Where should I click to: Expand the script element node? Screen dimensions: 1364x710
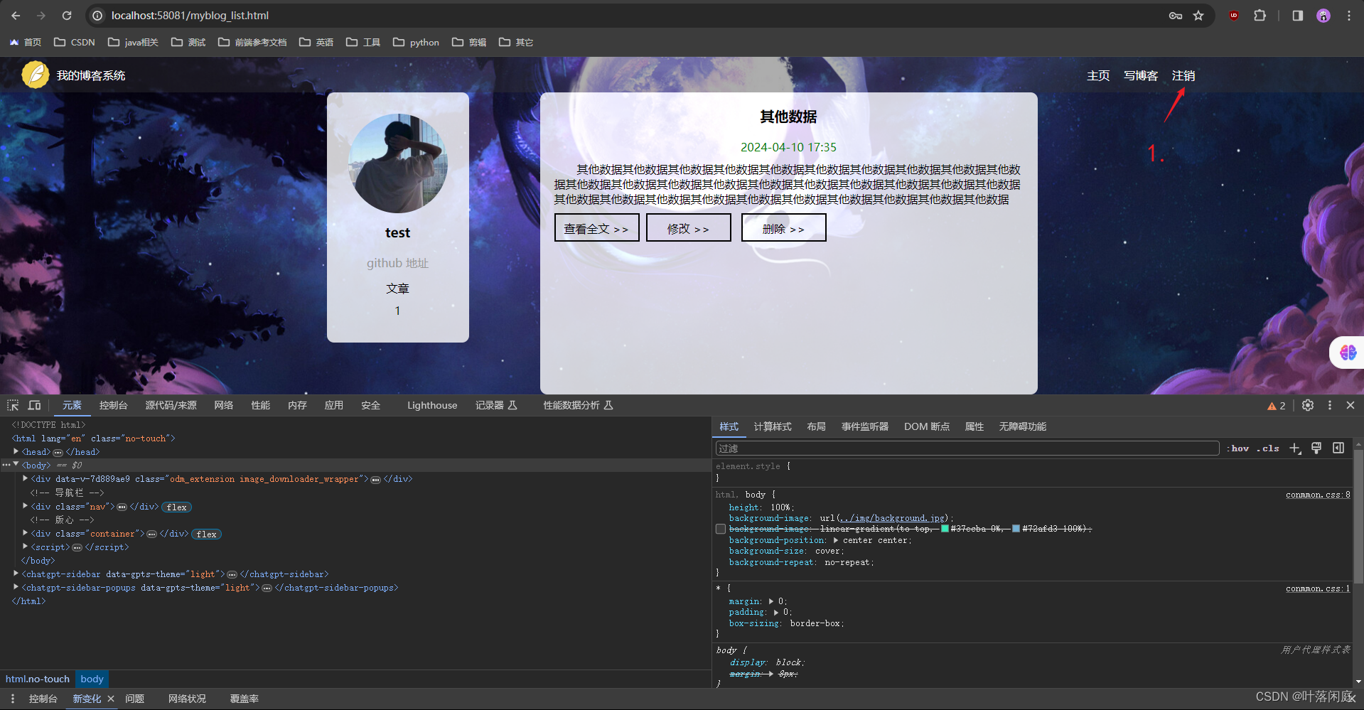click(26, 547)
